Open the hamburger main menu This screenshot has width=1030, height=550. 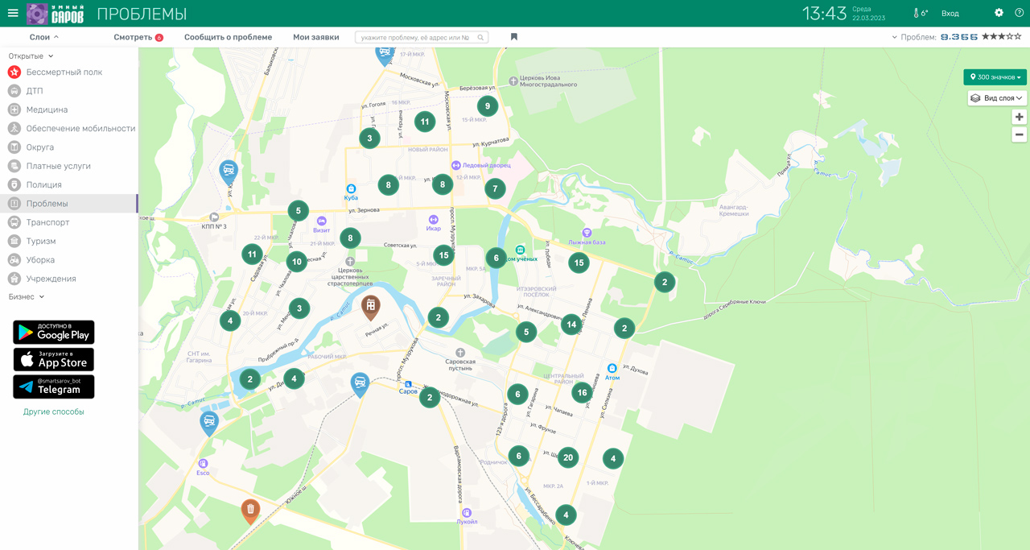click(x=13, y=13)
